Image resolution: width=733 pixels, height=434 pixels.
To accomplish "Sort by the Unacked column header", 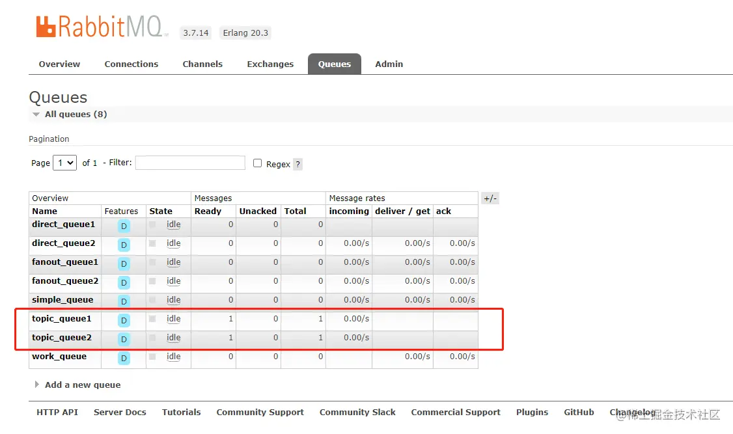I will click(x=258, y=211).
